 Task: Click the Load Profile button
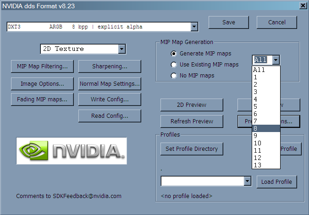click(277, 182)
